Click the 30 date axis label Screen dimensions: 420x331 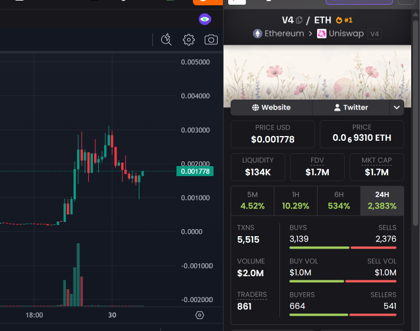point(112,315)
